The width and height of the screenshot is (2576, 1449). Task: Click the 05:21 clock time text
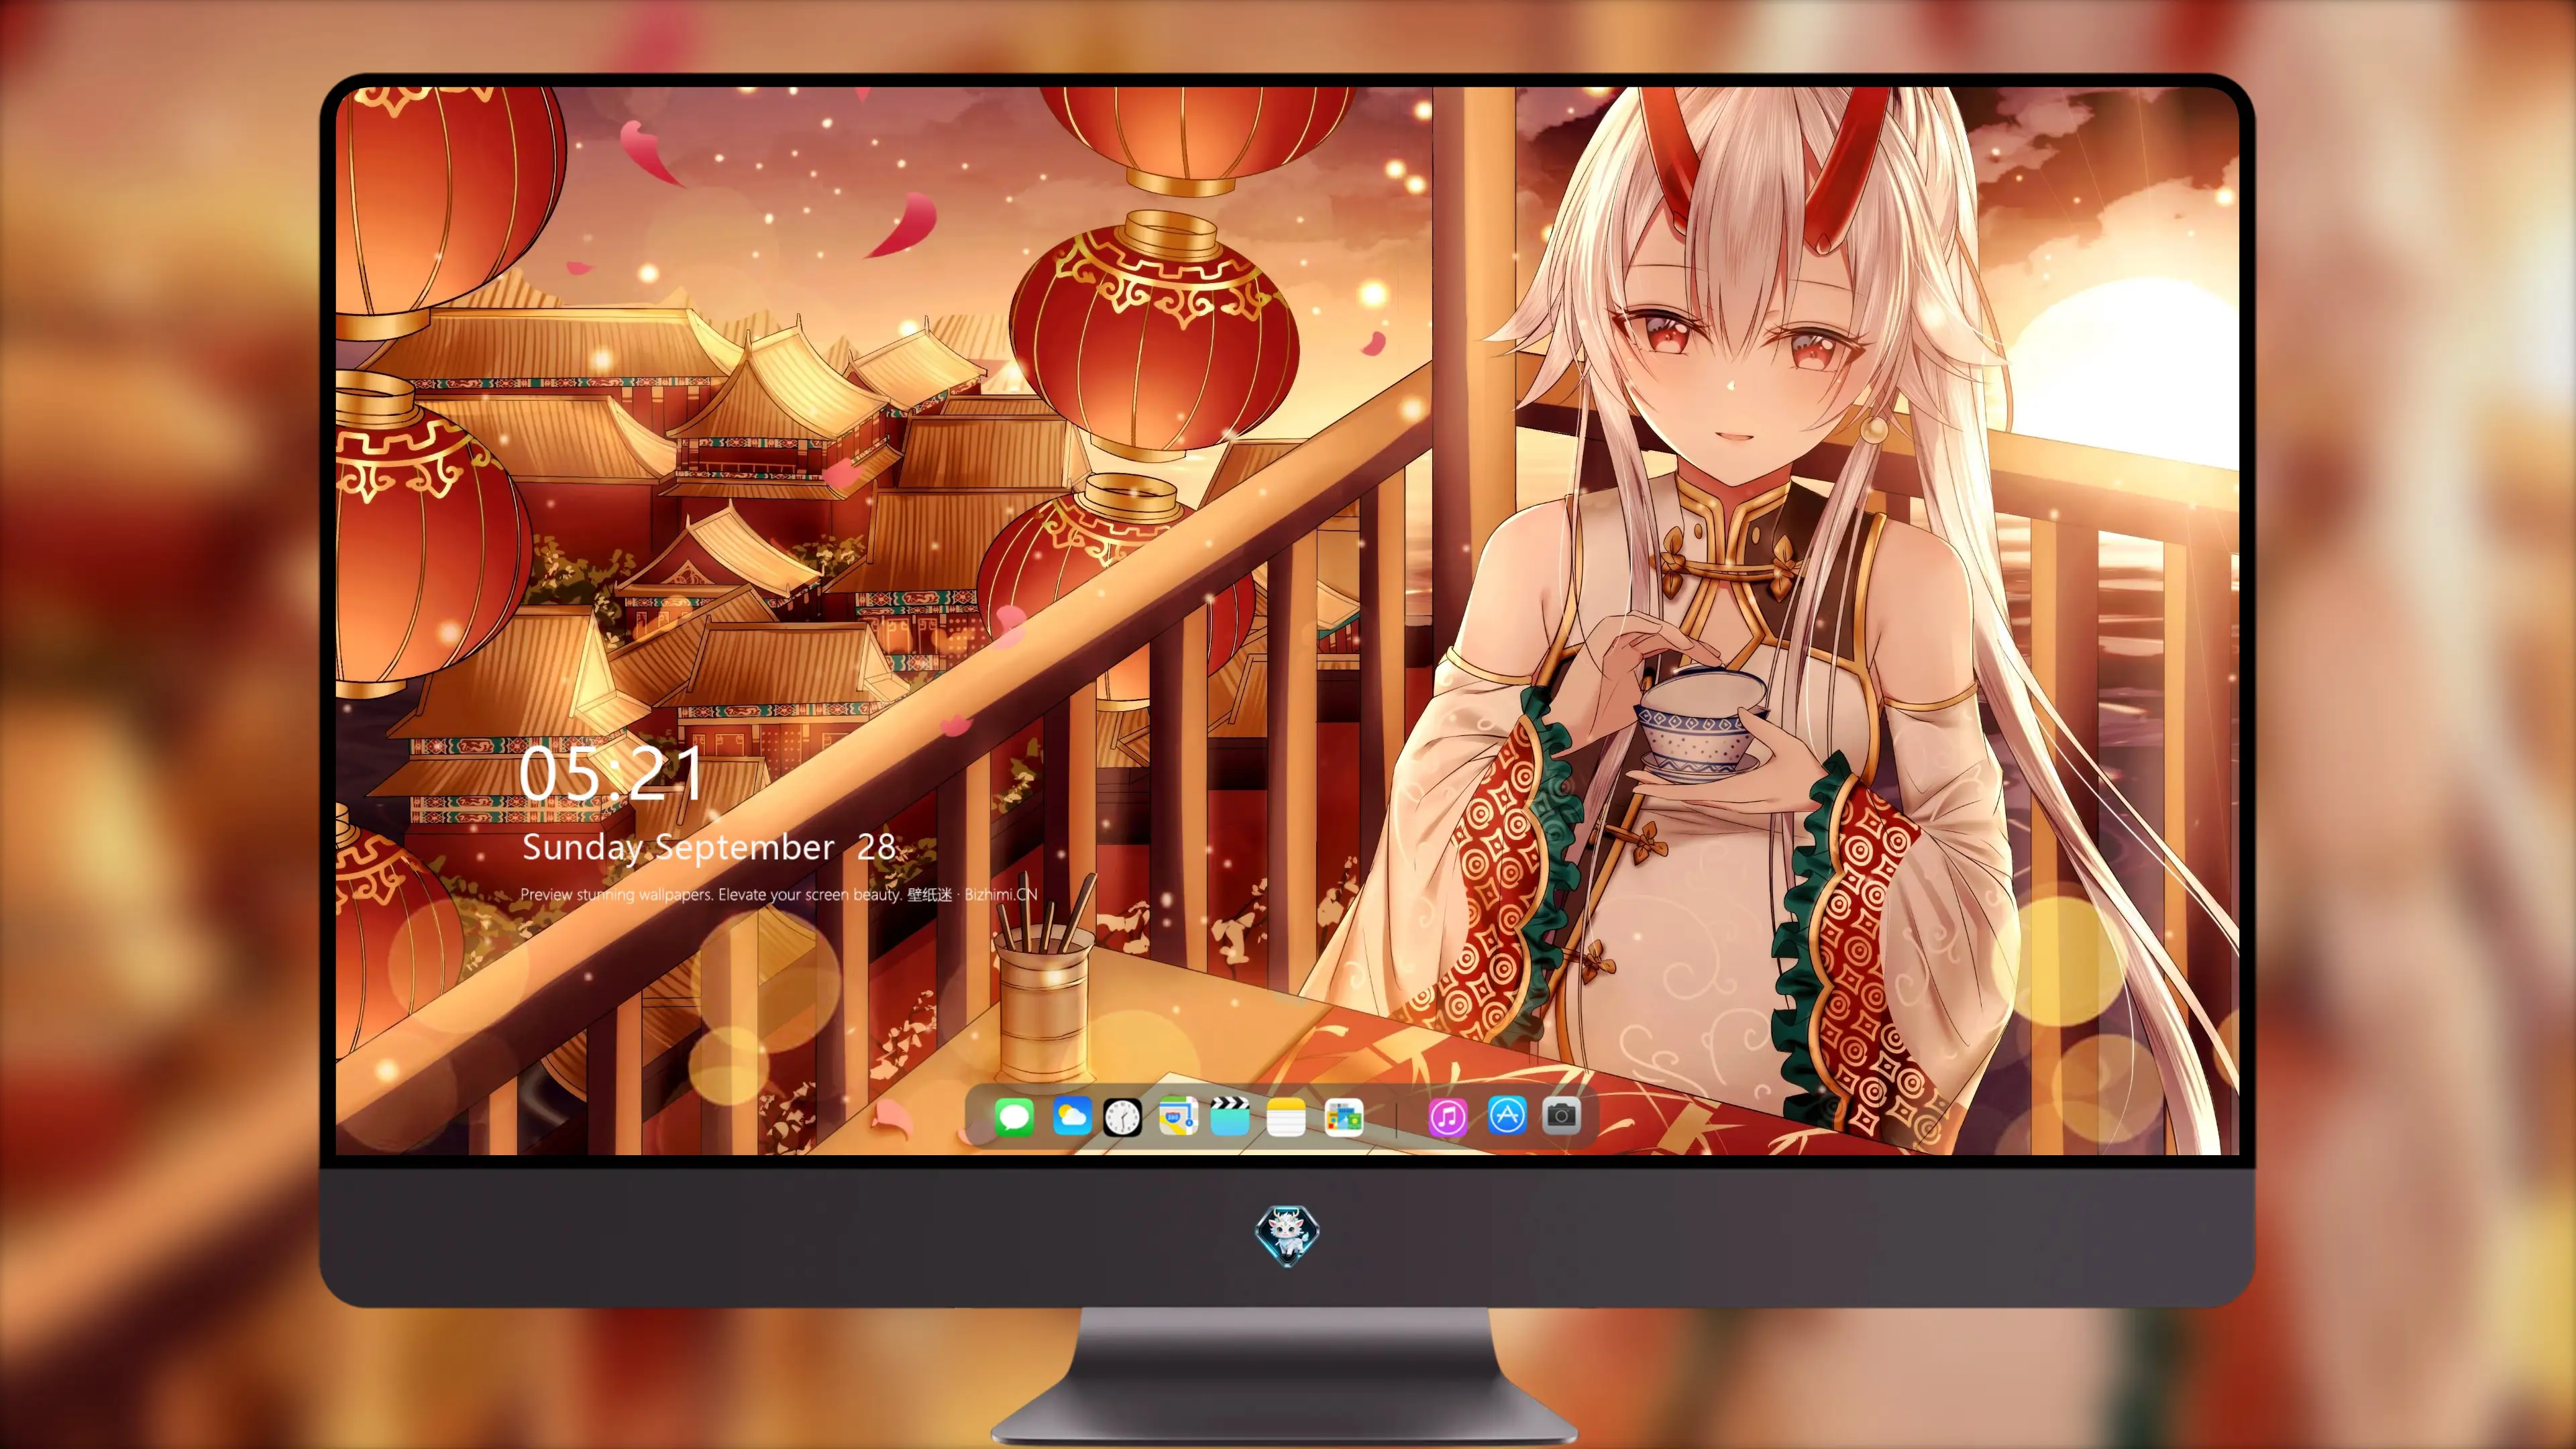pos(610,773)
